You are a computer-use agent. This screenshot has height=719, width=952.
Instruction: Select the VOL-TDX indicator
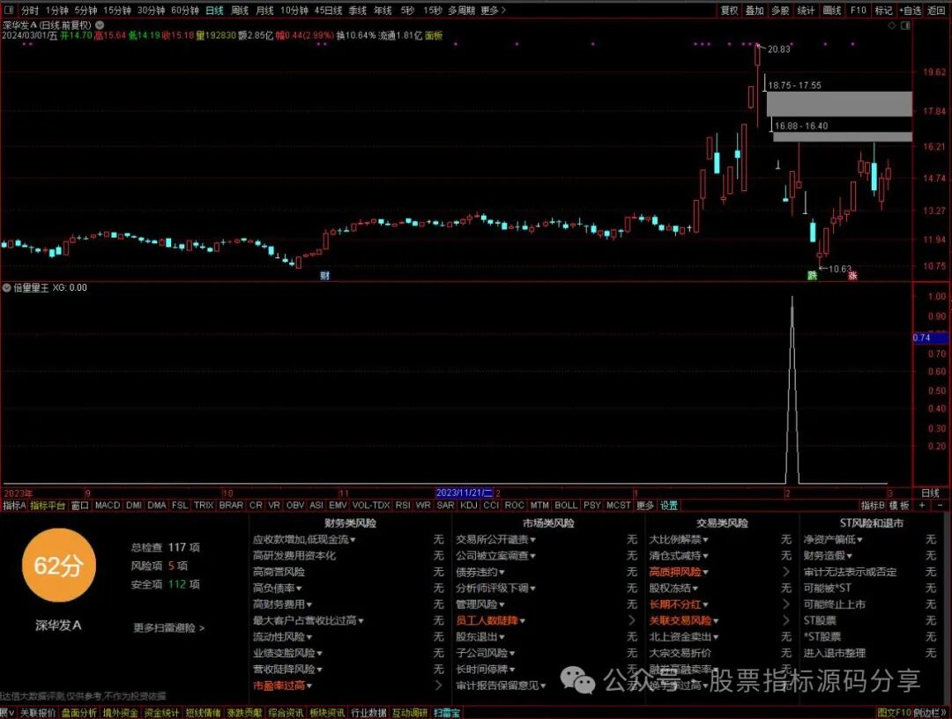371,505
